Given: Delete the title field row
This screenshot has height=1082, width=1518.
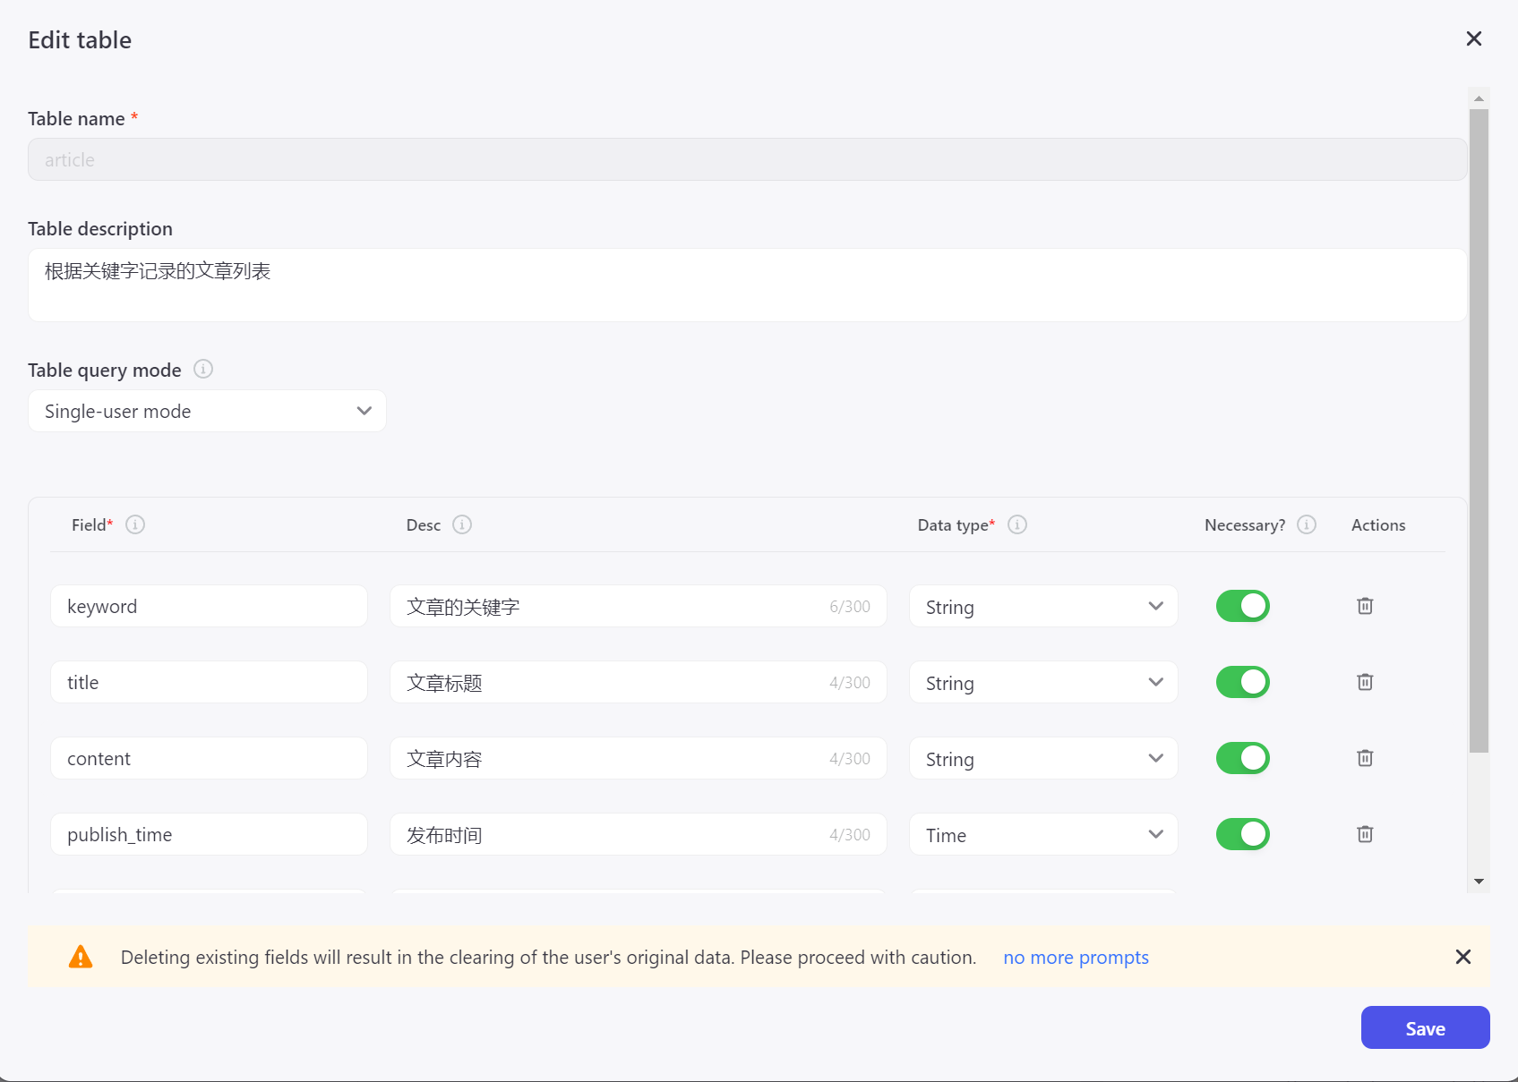Looking at the screenshot, I should click(1365, 682).
